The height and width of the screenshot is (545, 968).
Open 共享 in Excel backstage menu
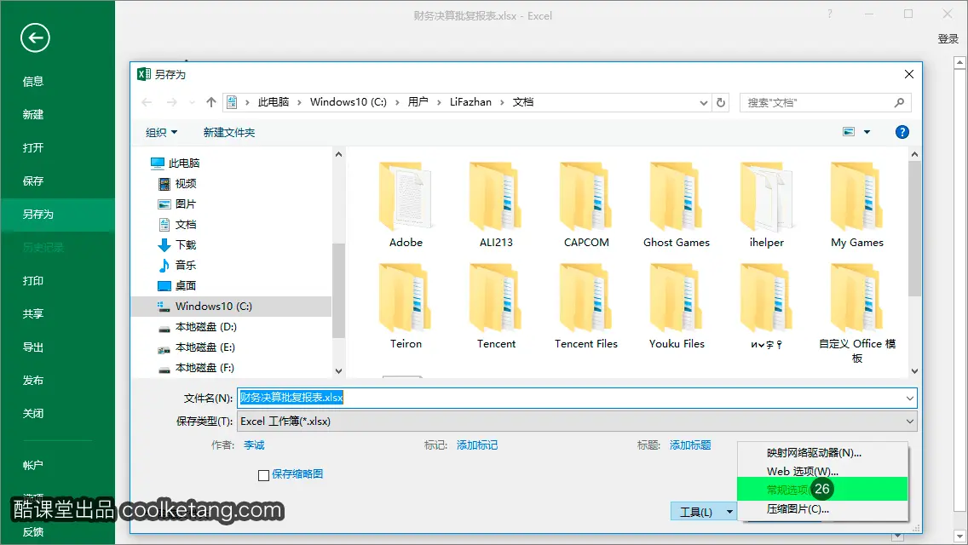tap(32, 313)
